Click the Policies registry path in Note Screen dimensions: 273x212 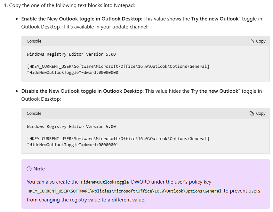click(x=124, y=191)
